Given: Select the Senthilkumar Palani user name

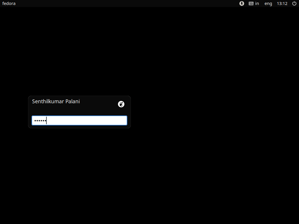Looking at the screenshot, I should pyautogui.click(x=56, y=101).
